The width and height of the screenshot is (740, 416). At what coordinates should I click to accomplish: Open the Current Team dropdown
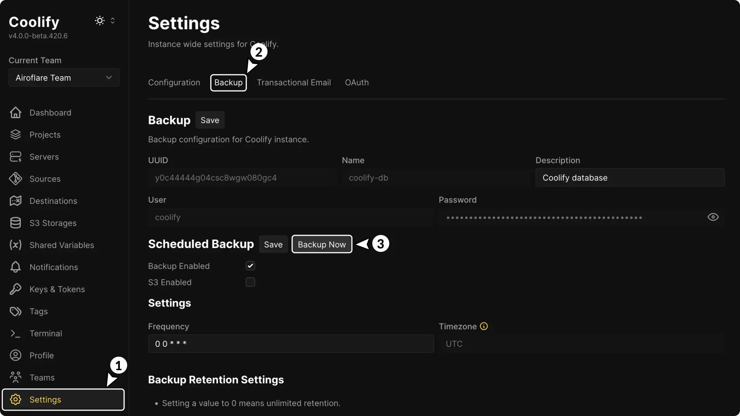point(64,77)
